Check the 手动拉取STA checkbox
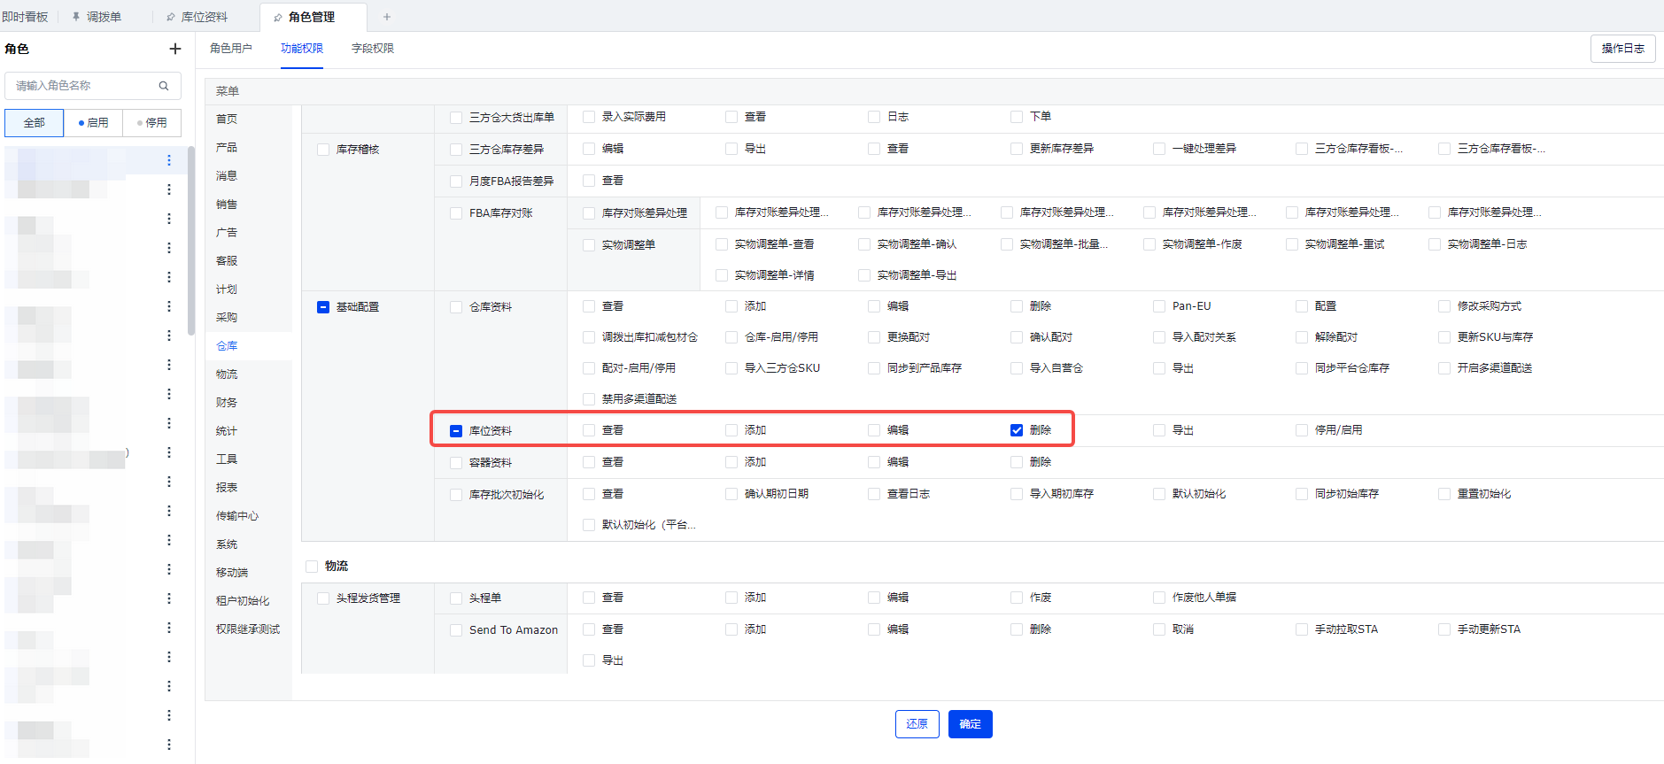Viewport: 1664px width, 764px height. point(1302,629)
